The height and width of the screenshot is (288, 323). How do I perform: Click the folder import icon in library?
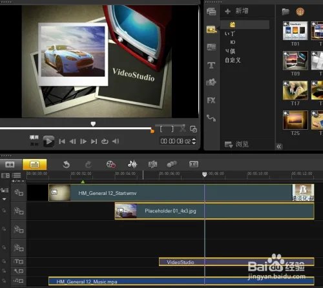pos(286,12)
